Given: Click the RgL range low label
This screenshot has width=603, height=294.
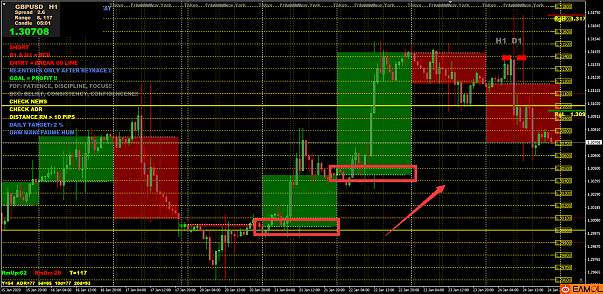Looking at the screenshot, I should click(x=560, y=114).
